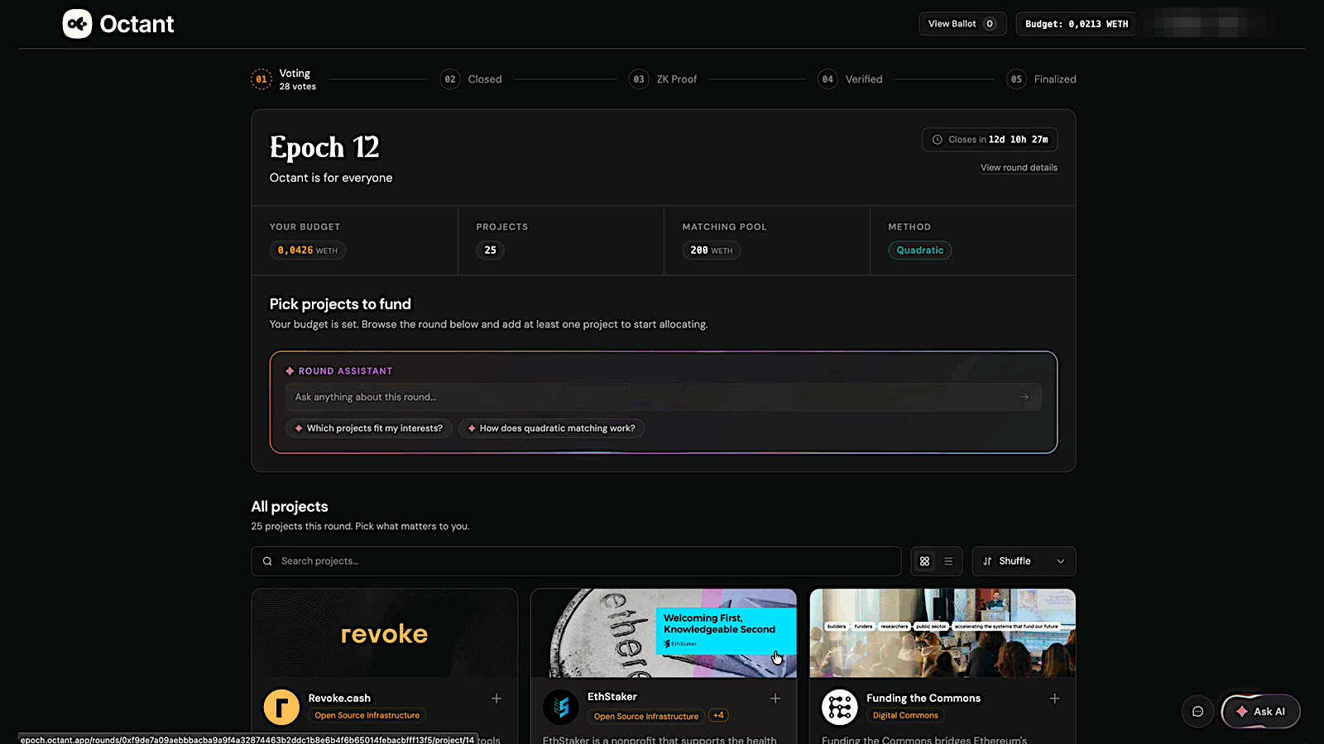Open View round details link
Image resolution: width=1324 pixels, height=744 pixels.
tap(1019, 168)
